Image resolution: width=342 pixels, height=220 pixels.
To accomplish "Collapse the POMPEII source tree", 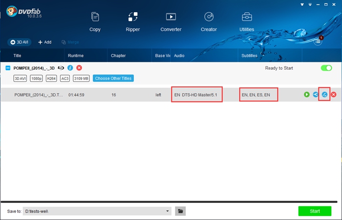I will [8, 68].
